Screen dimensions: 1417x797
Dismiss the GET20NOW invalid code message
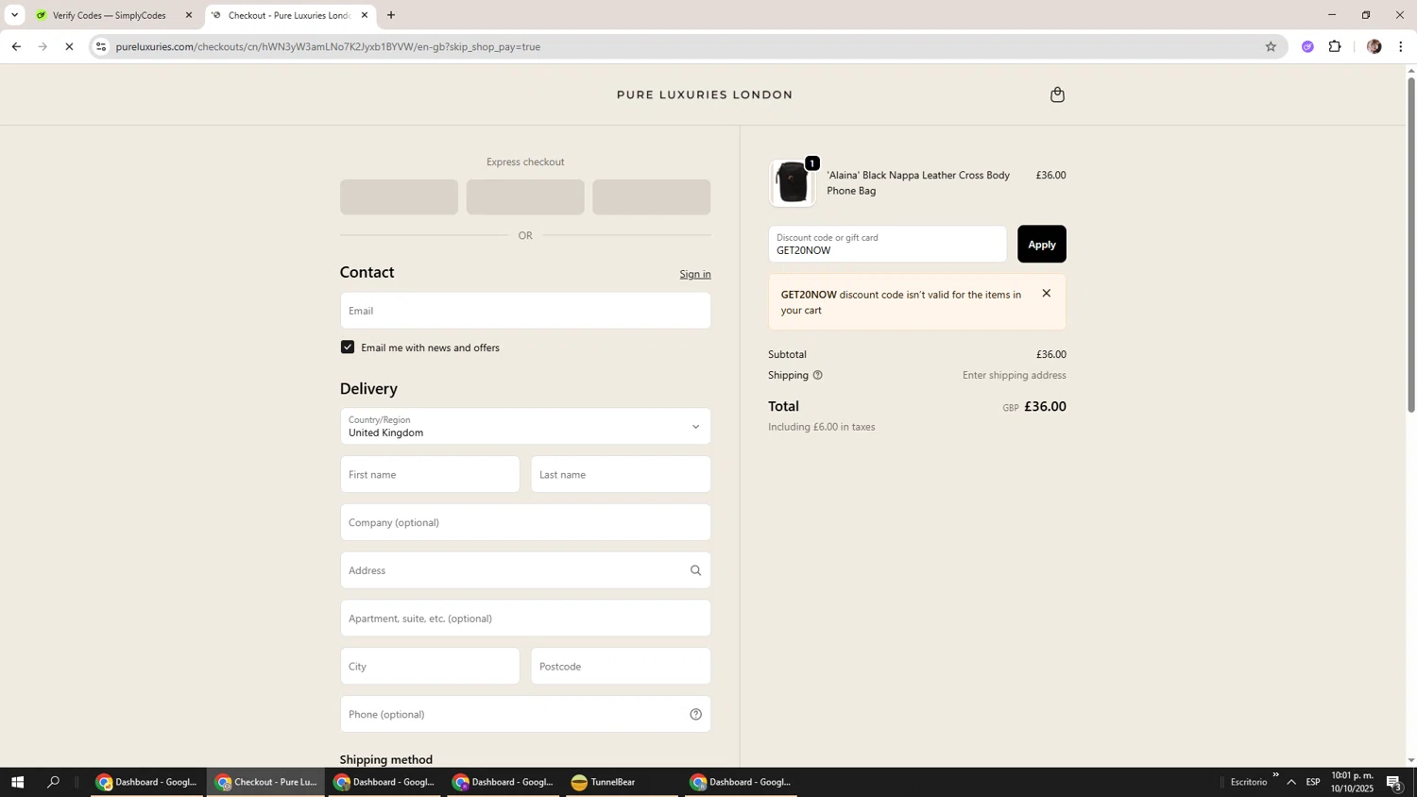click(x=1046, y=294)
